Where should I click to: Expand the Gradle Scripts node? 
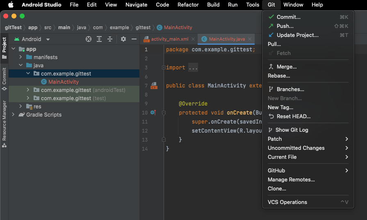pos(13,115)
